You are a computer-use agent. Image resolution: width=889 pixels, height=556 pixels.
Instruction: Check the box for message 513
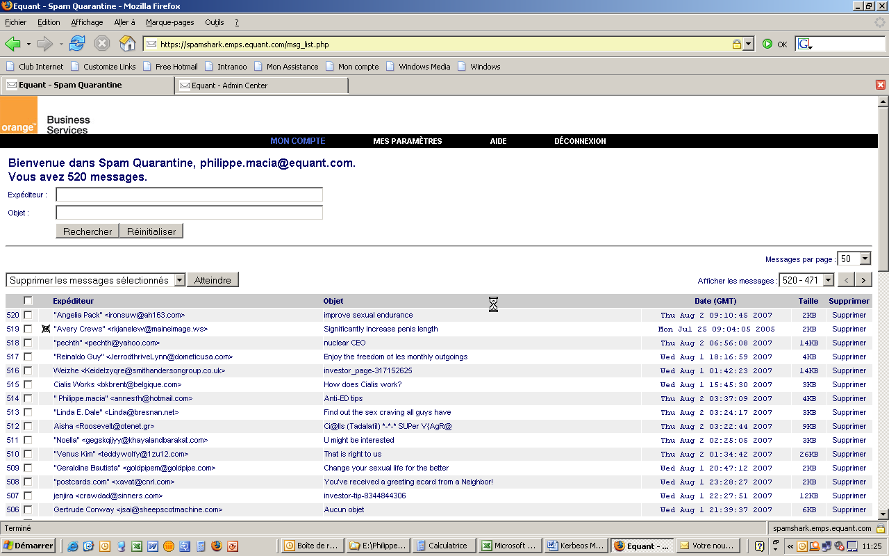(x=28, y=412)
